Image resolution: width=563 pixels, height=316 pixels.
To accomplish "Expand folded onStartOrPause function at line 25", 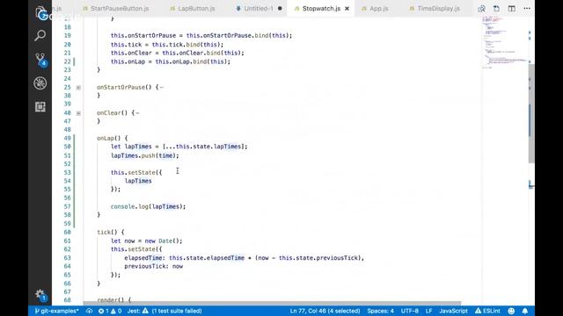I will coord(78,88).
